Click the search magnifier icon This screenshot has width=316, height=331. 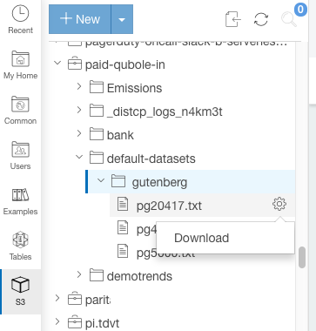pos(289,19)
